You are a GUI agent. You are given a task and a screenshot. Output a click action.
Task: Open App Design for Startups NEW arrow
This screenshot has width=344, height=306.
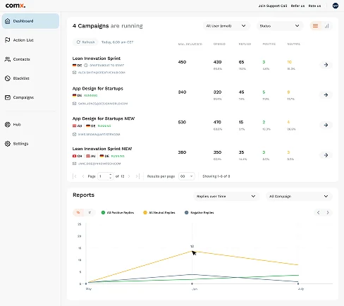pos(326,125)
